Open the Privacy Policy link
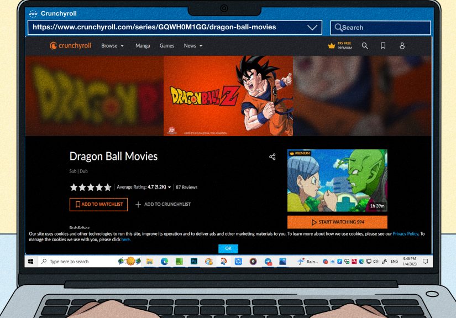 (x=405, y=233)
